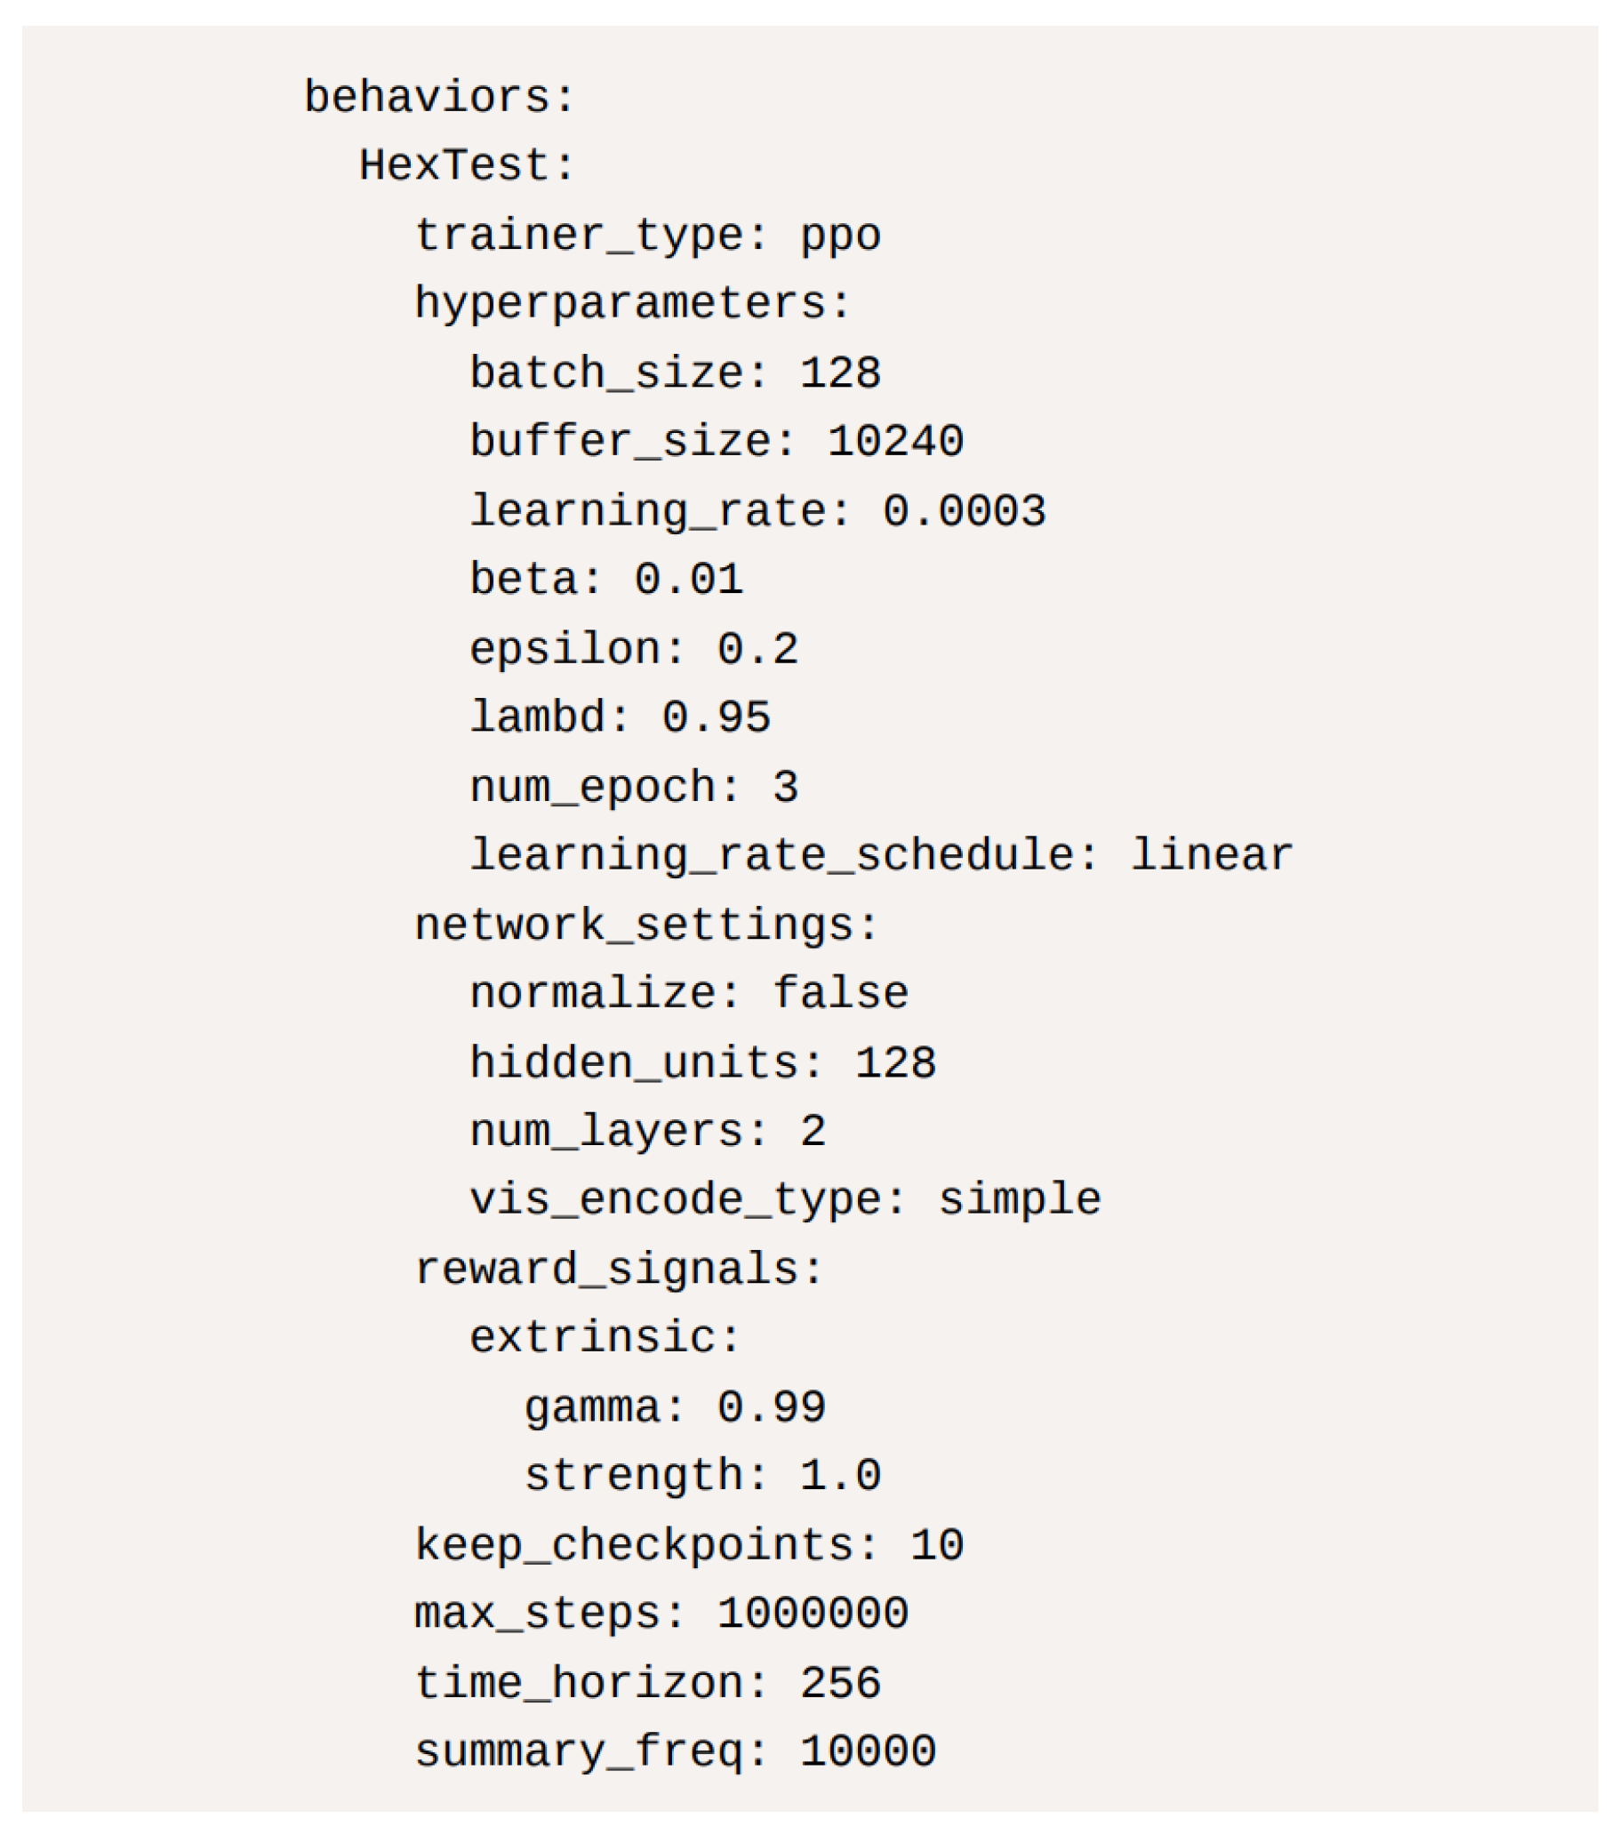The height and width of the screenshot is (1835, 1618).
Task: Click the 'gamma: 0.99' line
Action: point(676,1407)
